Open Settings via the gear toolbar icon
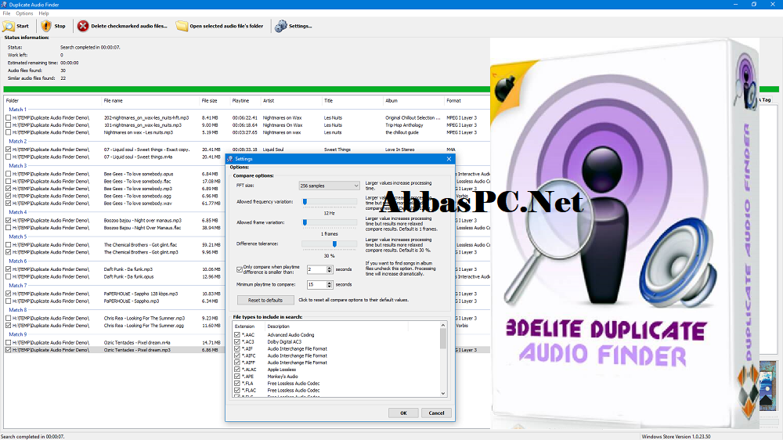 click(x=280, y=26)
